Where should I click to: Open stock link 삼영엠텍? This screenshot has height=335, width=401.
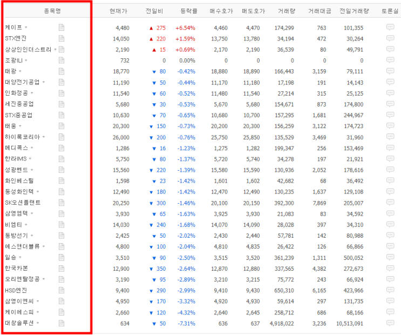[x=16, y=213]
